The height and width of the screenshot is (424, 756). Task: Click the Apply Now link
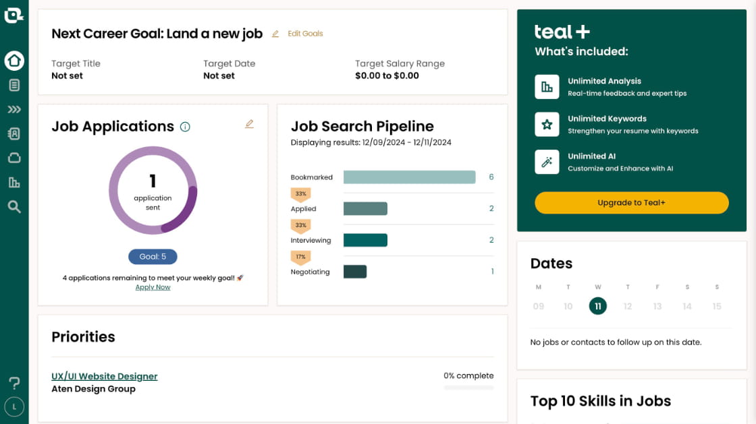click(x=153, y=287)
